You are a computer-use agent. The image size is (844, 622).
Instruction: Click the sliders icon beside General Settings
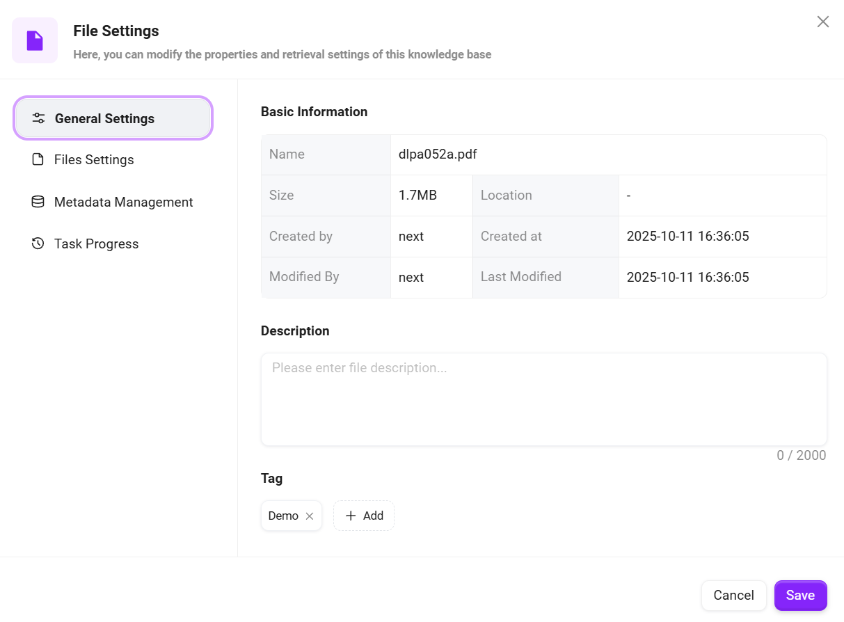[x=38, y=118]
